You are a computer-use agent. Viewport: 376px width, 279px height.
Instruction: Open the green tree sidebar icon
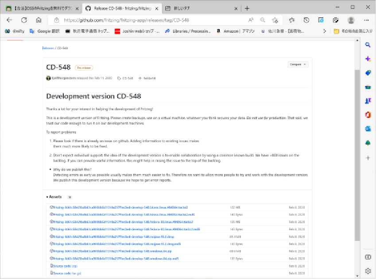click(x=368, y=143)
